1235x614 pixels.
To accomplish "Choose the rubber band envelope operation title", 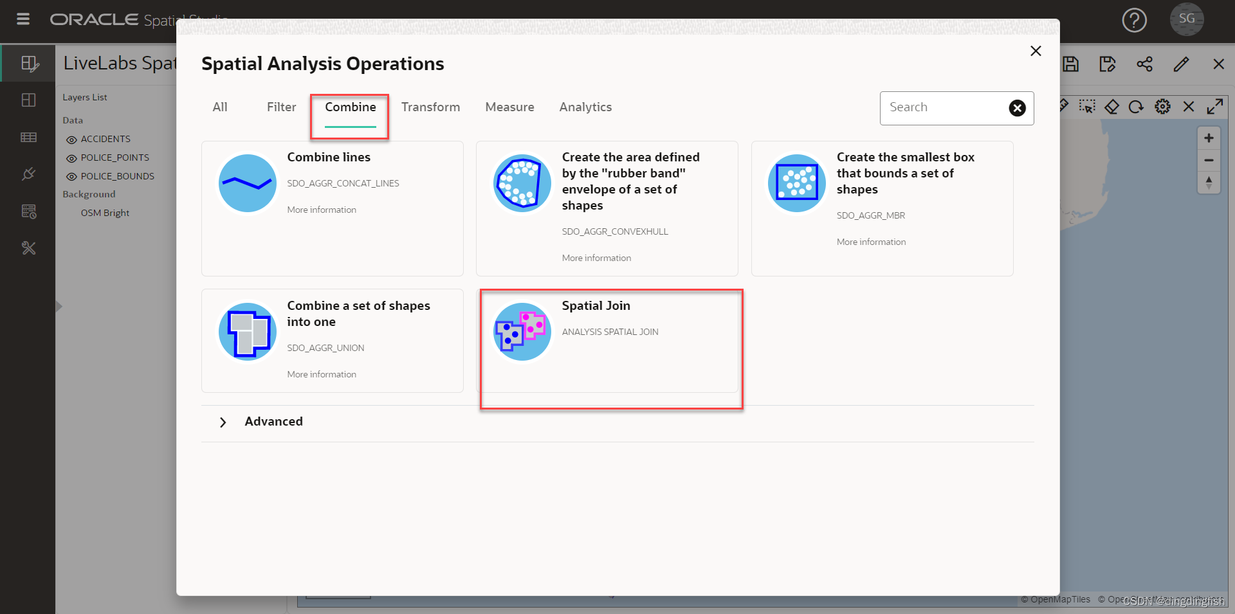I will [630, 182].
